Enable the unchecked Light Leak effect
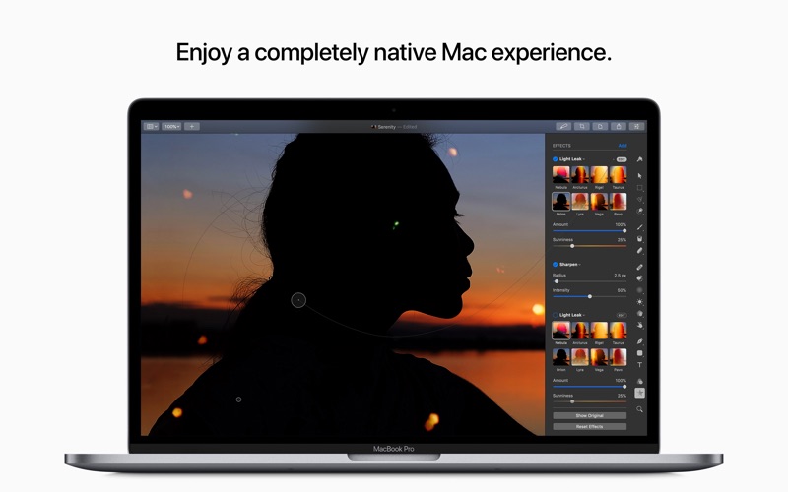Viewport: 788px width, 492px height. click(555, 315)
